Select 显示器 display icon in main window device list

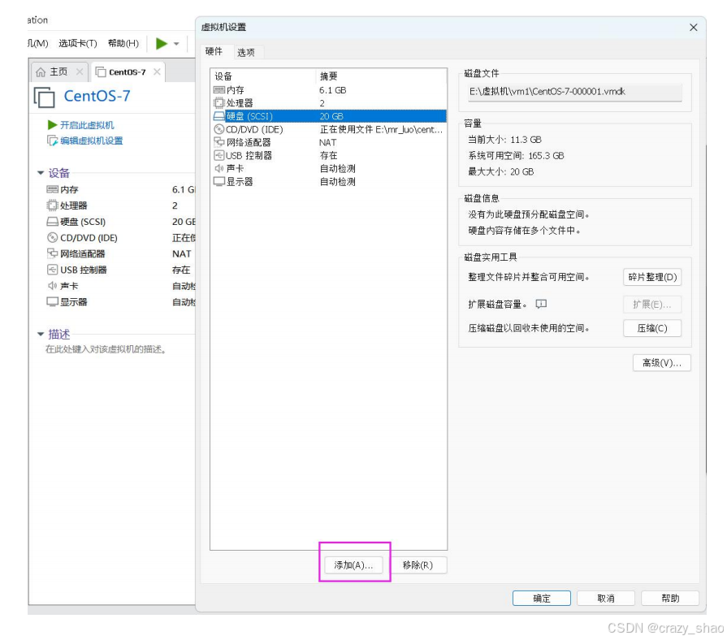coord(52,302)
